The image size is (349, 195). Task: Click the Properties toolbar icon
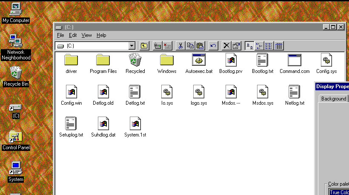[236, 46]
